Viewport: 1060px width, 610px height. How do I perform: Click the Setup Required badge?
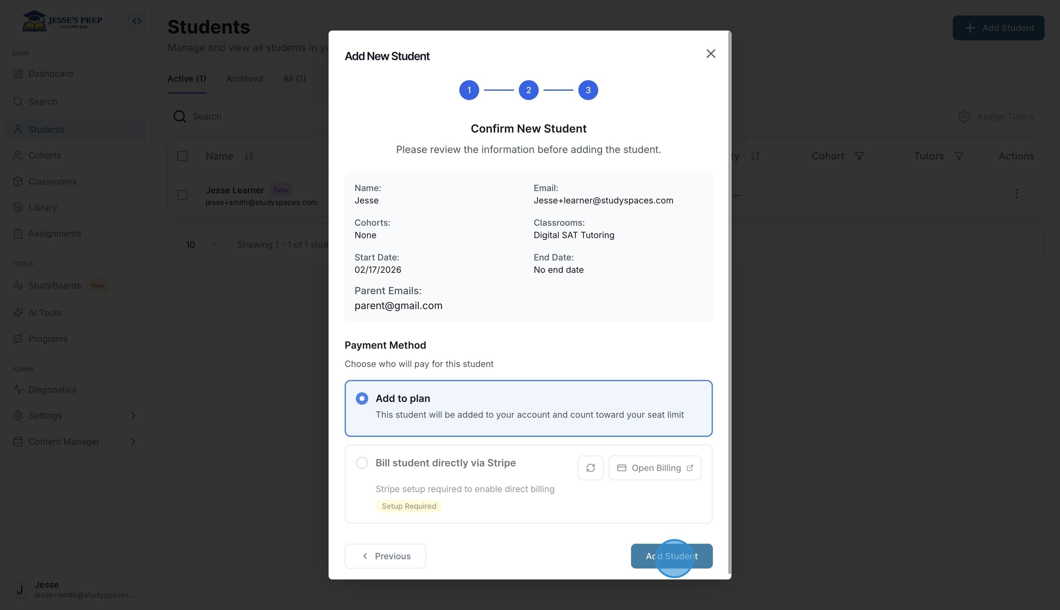pos(409,506)
